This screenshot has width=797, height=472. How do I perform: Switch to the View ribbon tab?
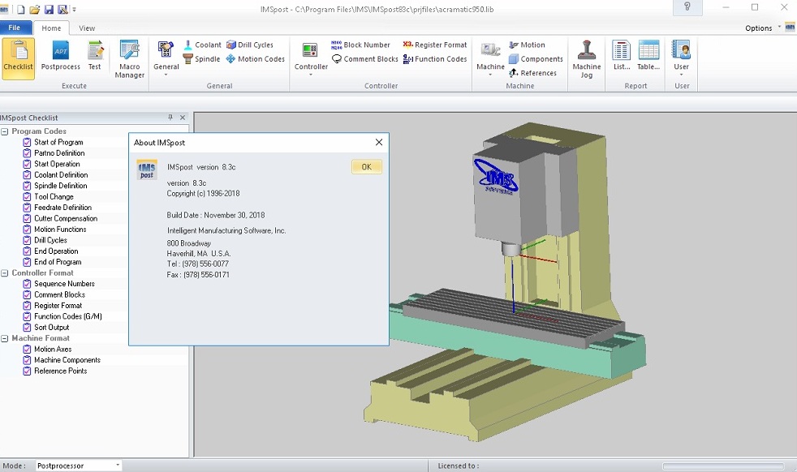tap(86, 28)
